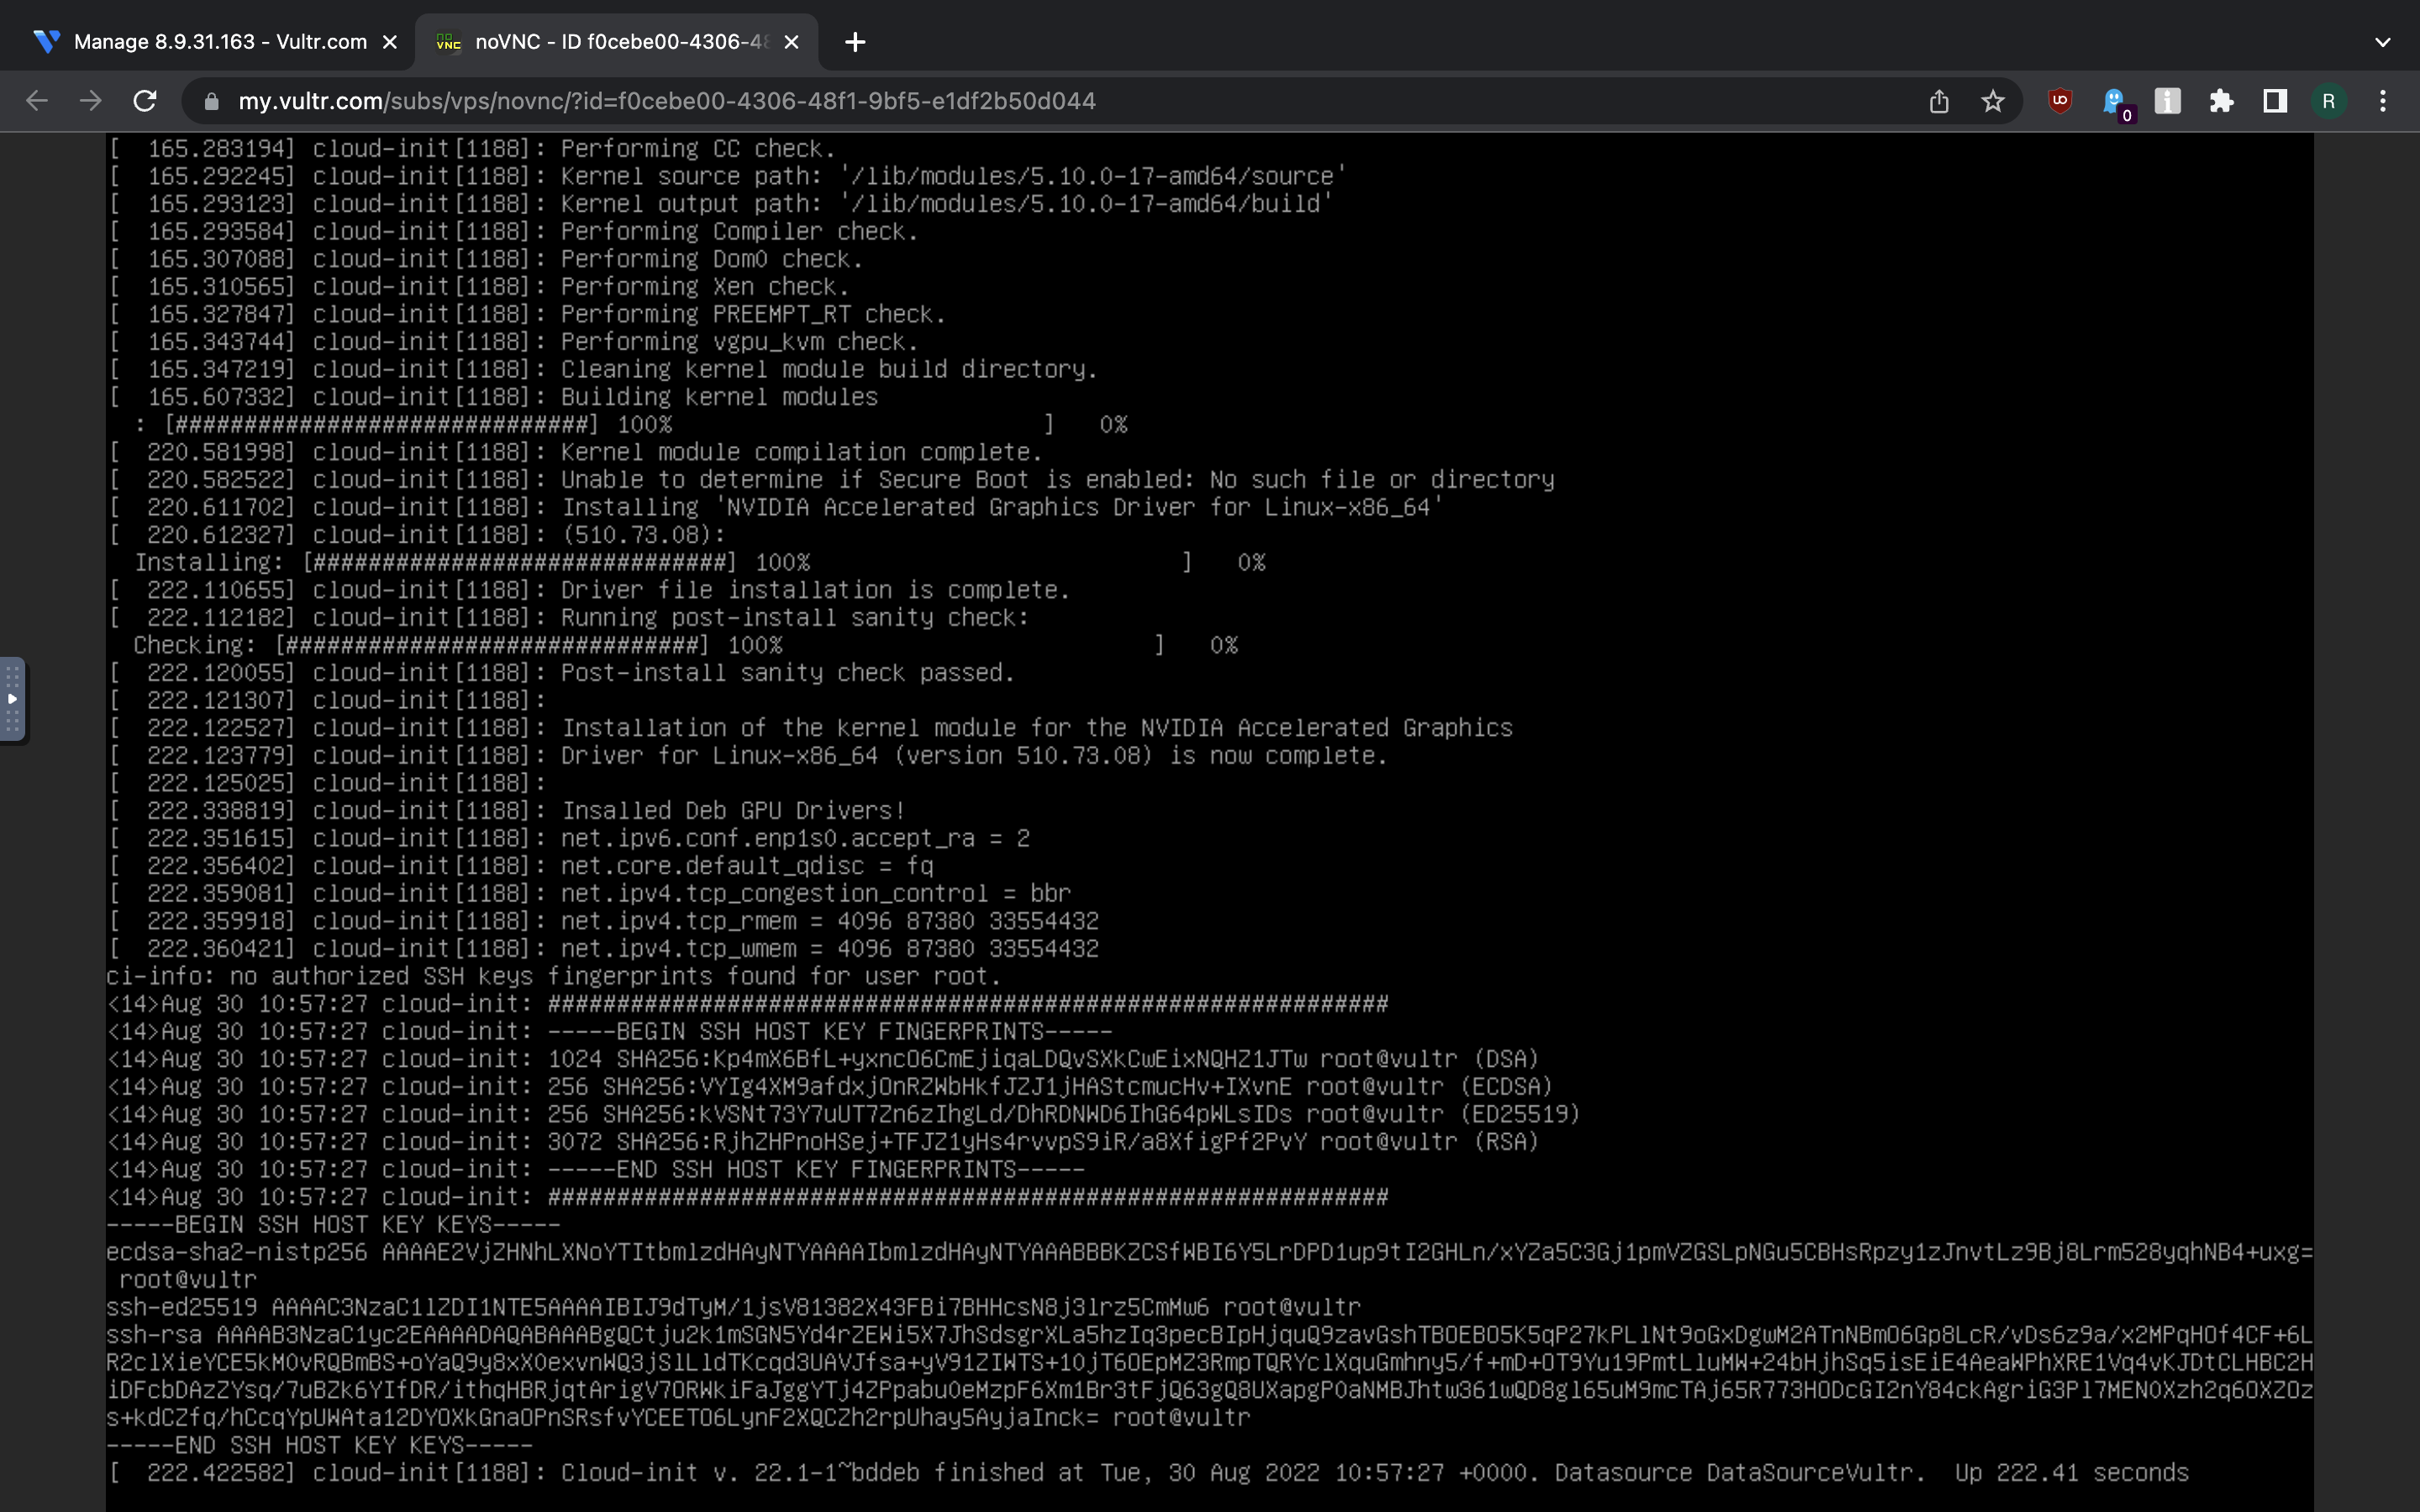Click the VNC favicon on the noVNC tab
Screen dimensions: 2420x1512
[449, 42]
